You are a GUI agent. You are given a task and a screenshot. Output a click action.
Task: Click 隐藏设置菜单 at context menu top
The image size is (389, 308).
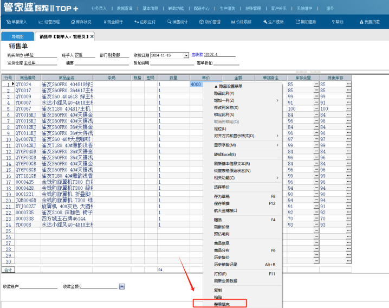228,86
